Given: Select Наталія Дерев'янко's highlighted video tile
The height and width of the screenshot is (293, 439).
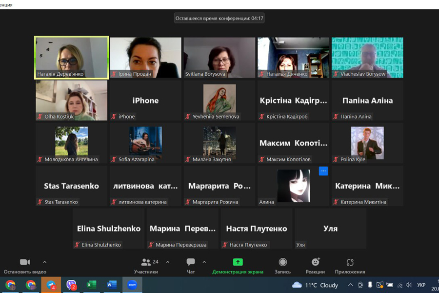Looking at the screenshot, I should point(72,57).
